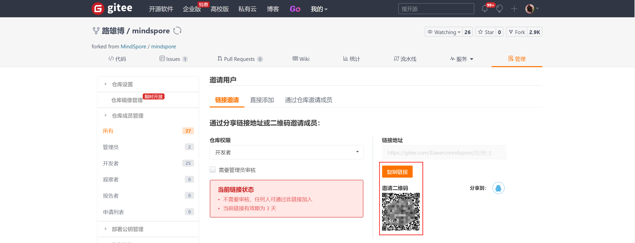This screenshot has width=635, height=243.
Task: Open the user avatar menu
Action: point(532,9)
